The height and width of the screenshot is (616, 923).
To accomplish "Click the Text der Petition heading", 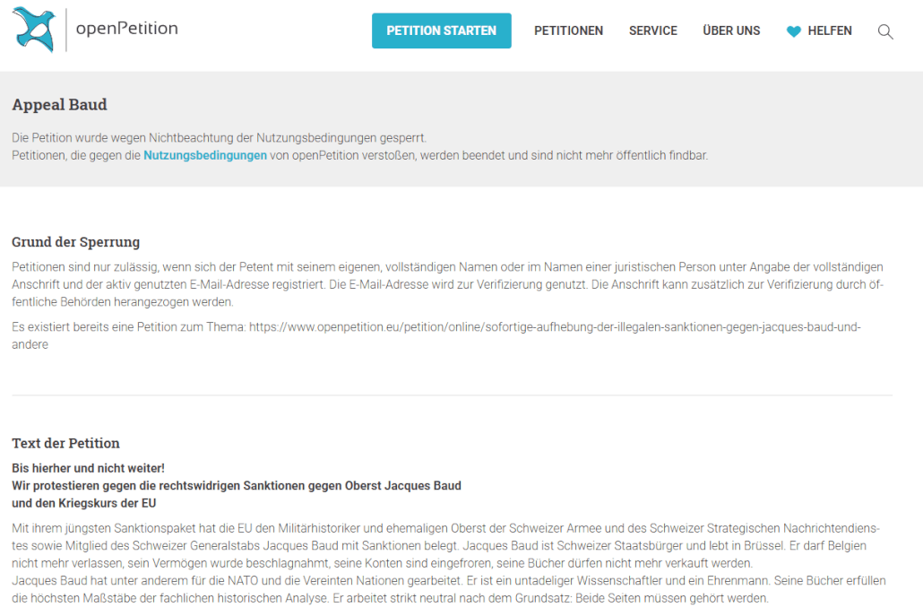I will [65, 443].
